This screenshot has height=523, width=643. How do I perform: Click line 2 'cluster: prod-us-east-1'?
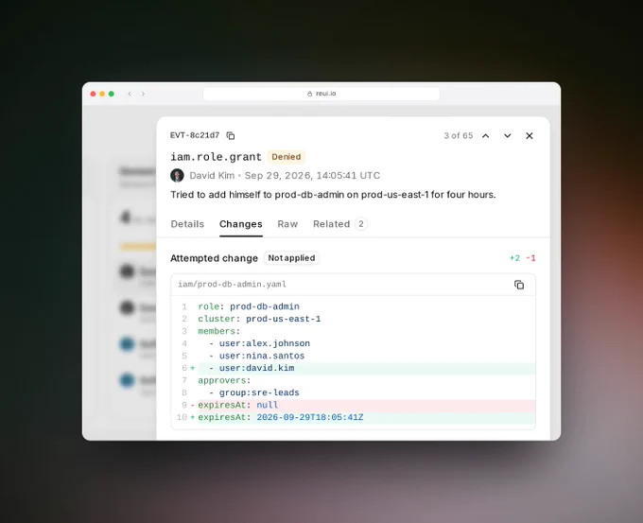tap(259, 319)
